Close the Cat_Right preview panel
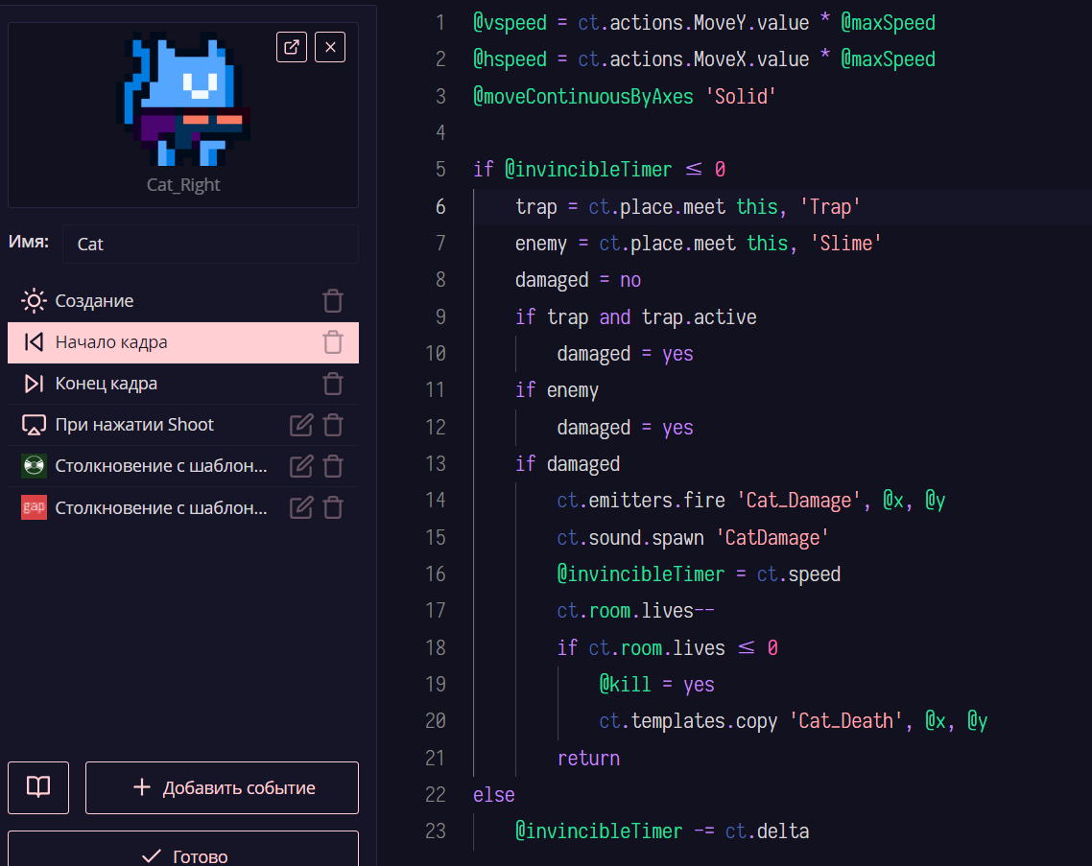 point(330,47)
